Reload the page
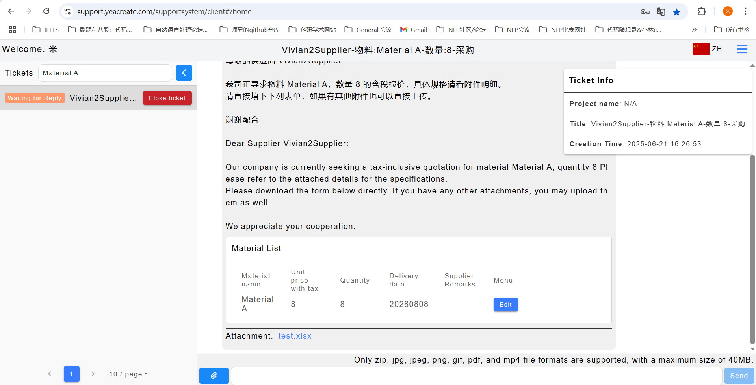The width and height of the screenshot is (756, 385). coord(46,11)
